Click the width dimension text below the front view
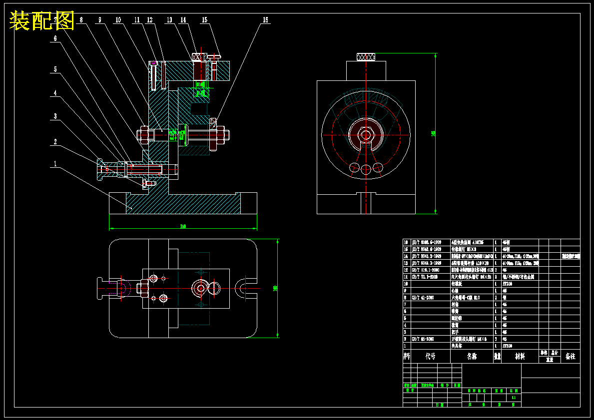594x420 pixels. (183, 226)
